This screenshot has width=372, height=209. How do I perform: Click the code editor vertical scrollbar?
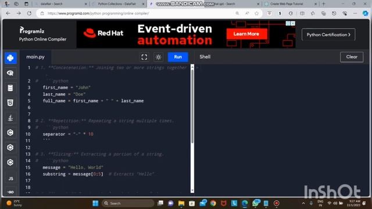click(192, 107)
